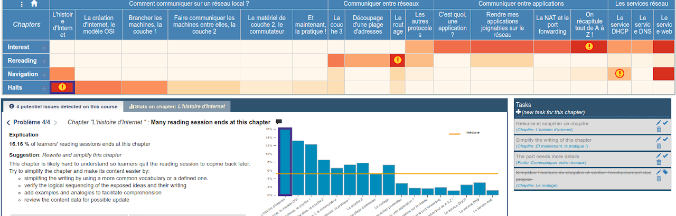Click the 'Rereading' row label
Screen dimensions: 676x216
(22, 61)
